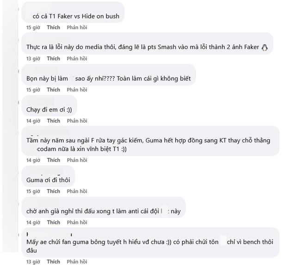The image size is (296, 265).
Task: Reply to the "Mấy ae chửi fan guma" comment
Action: tap(77, 262)
